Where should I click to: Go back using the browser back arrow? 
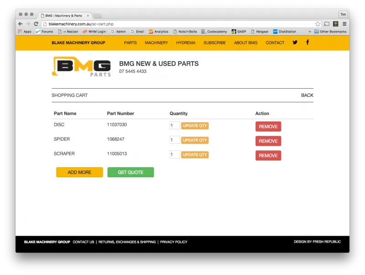coord(21,24)
